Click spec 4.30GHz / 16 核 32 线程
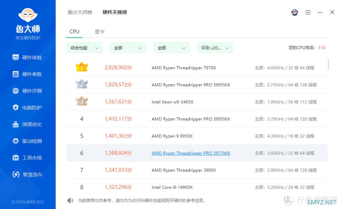 coord(291,136)
